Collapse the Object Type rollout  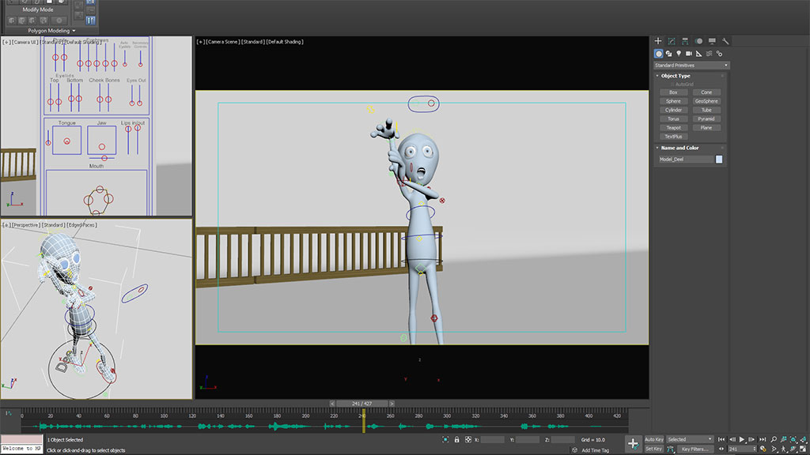tap(676, 76)
